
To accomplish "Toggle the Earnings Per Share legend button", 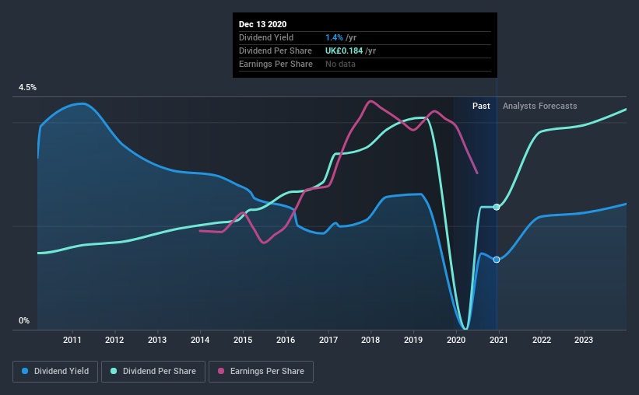I will pyautogui.click(x=261, y=372).
